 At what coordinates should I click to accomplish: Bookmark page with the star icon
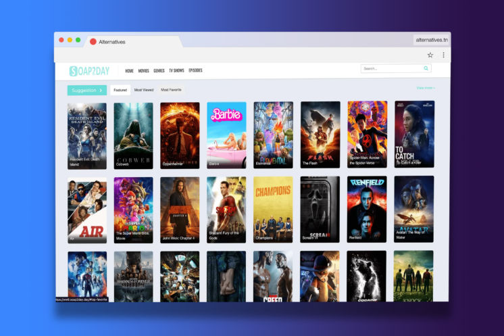[430, 55]
